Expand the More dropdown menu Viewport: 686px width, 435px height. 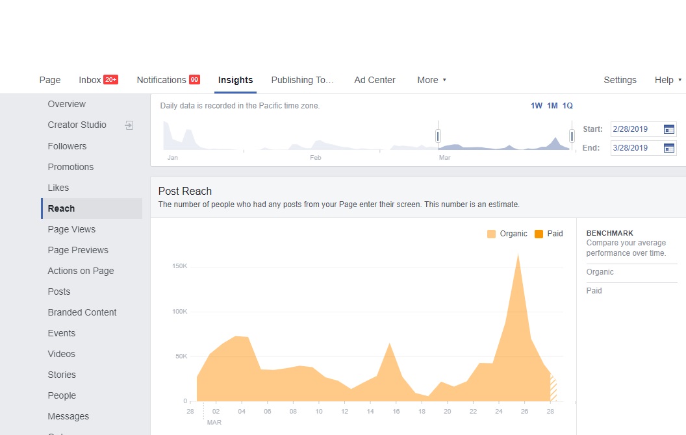(431, 80)
